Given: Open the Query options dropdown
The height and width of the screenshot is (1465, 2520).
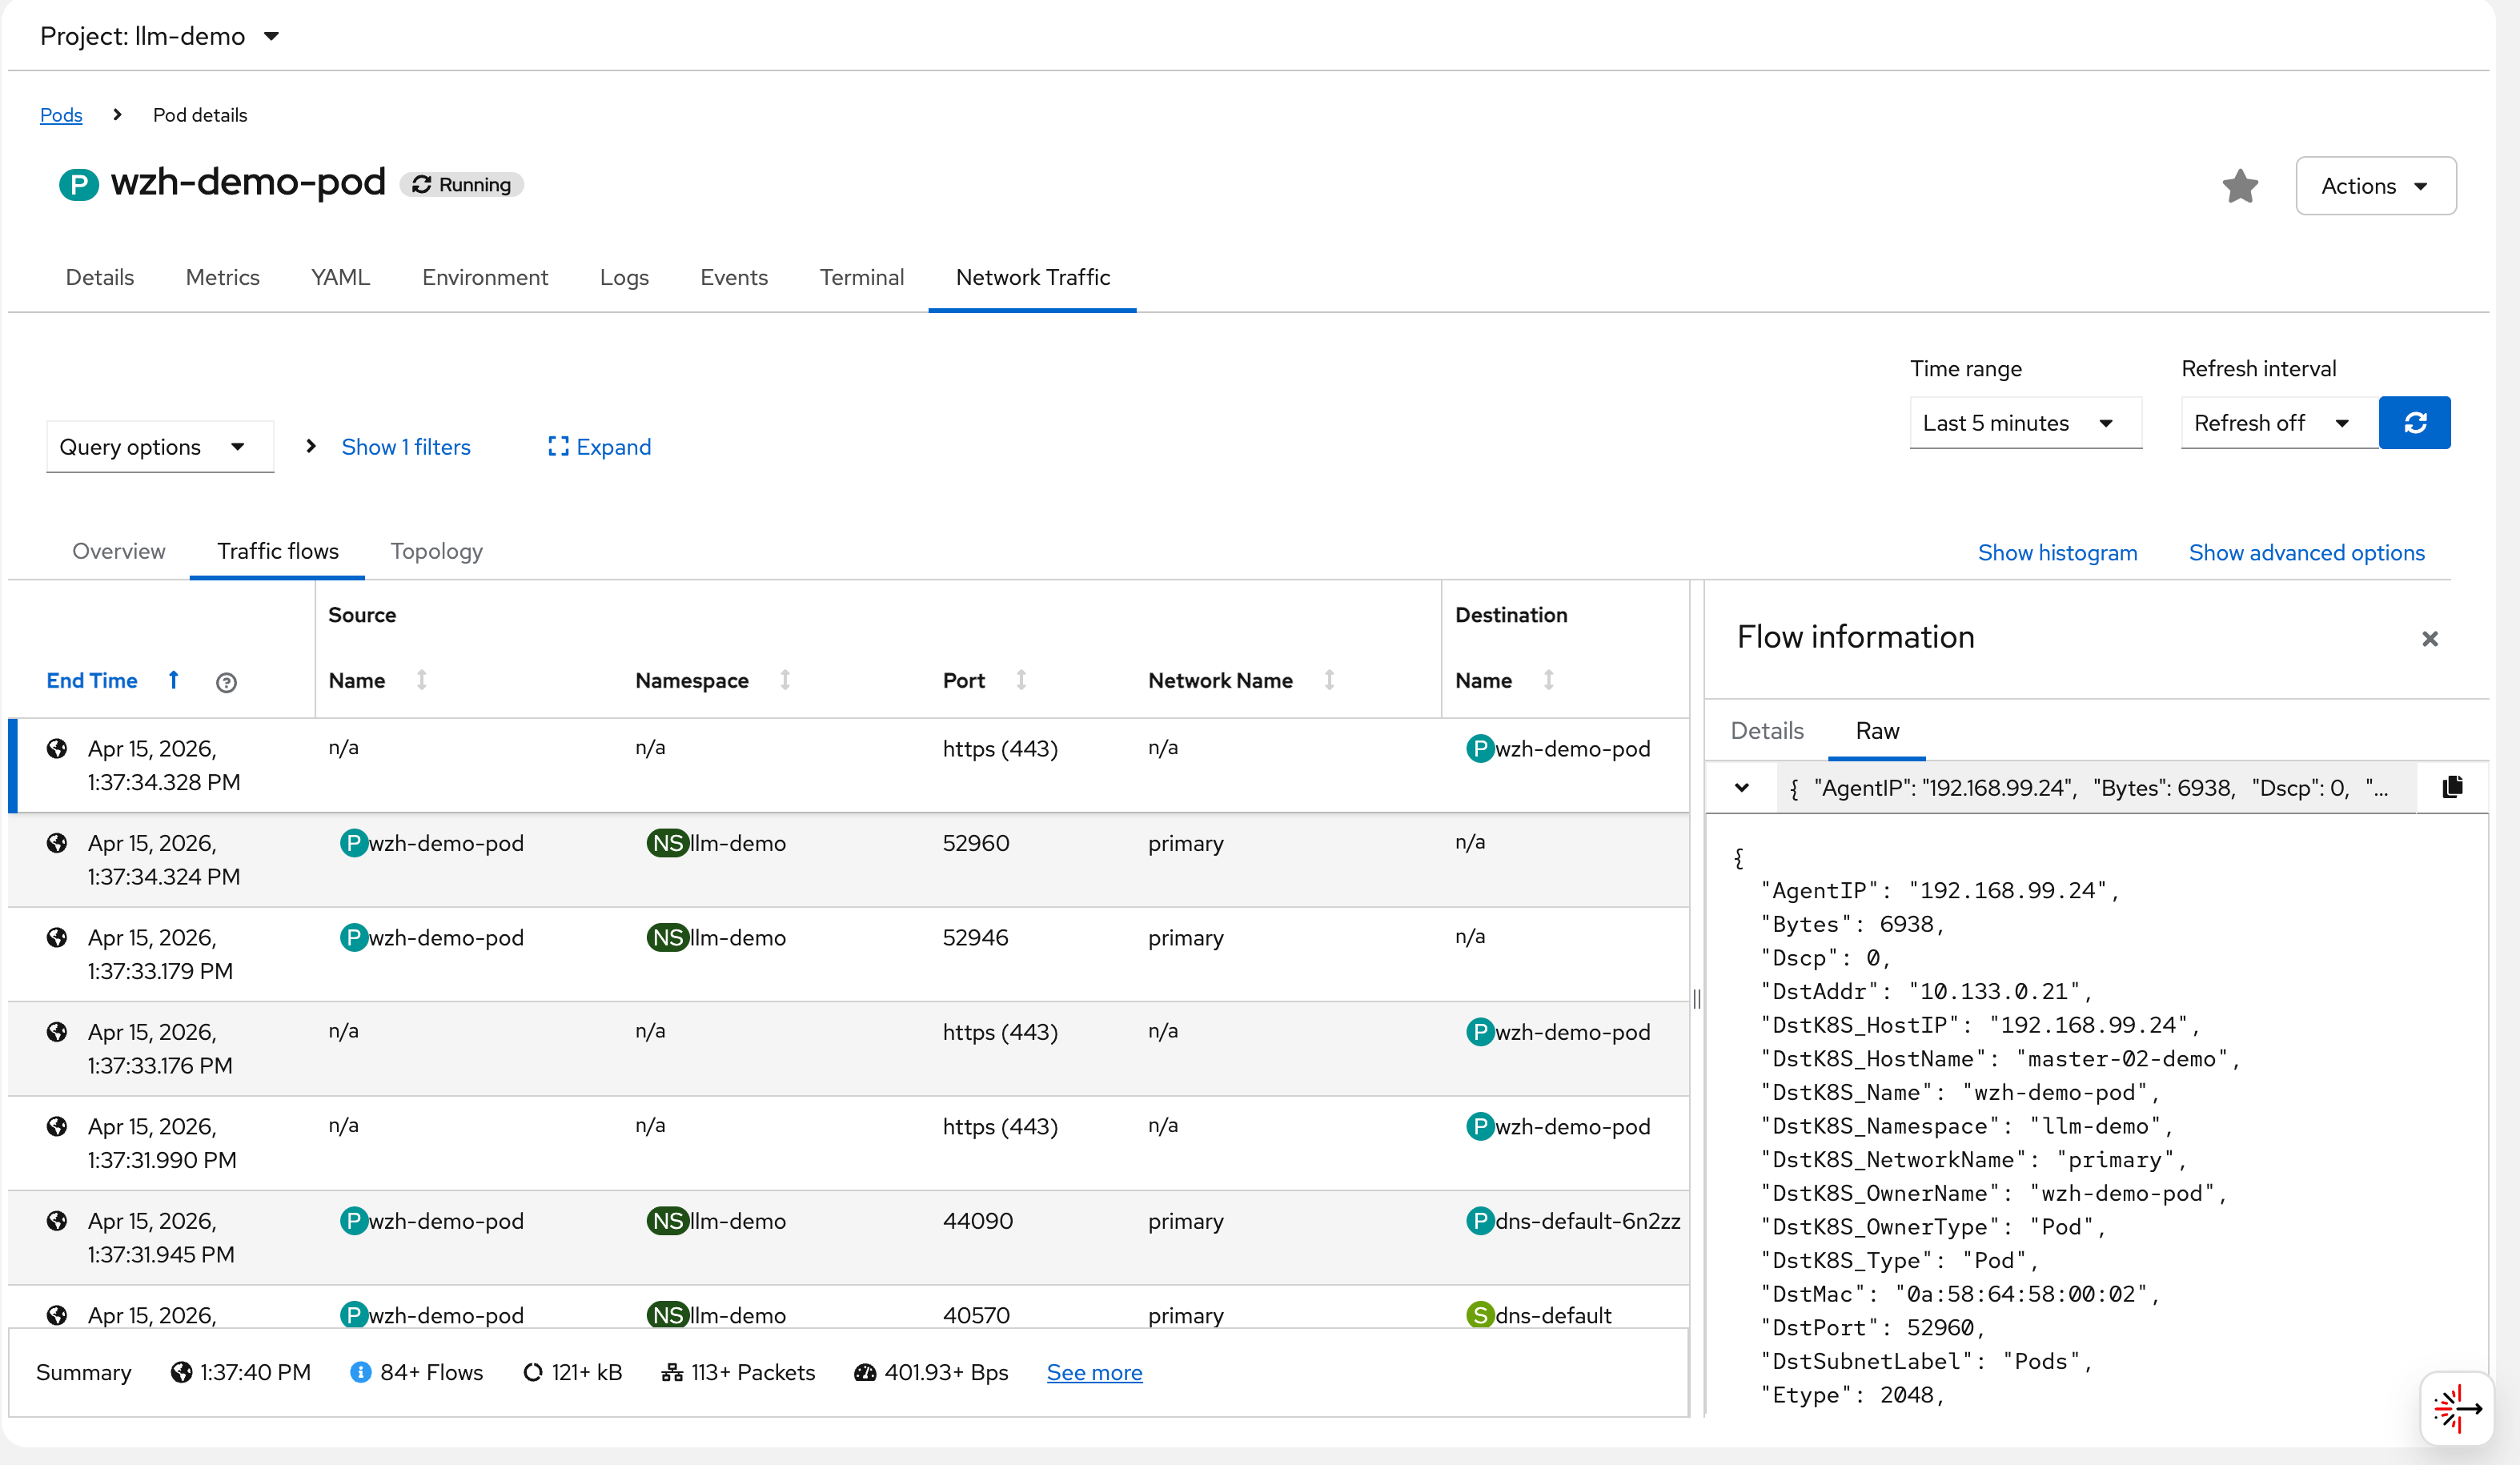Looking at the screenshot, I should point(159,447).
